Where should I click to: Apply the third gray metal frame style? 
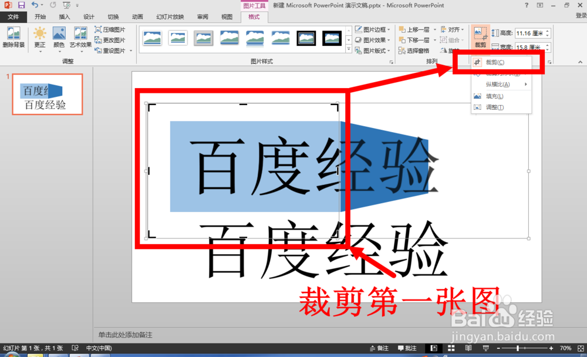tap(203, 38)
